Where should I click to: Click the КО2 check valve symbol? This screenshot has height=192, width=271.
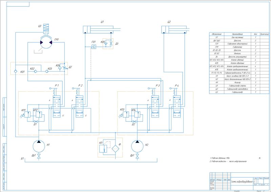36,71
